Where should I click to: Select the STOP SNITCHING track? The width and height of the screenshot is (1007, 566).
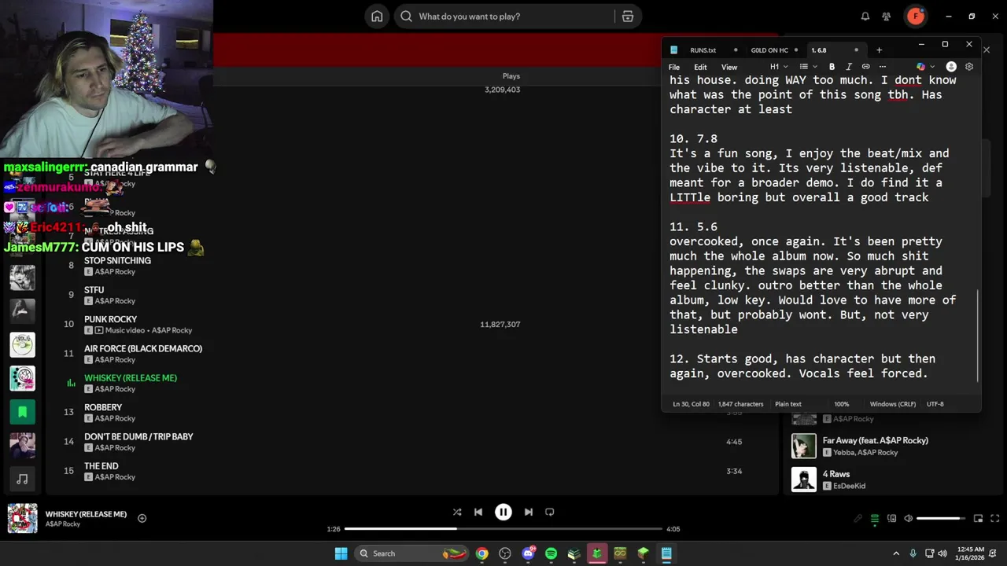click(x=117, y=261)
